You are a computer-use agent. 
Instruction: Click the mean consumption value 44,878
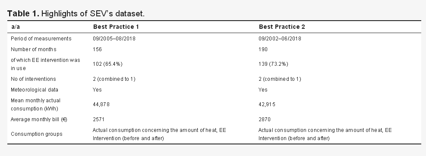[101, 104]
